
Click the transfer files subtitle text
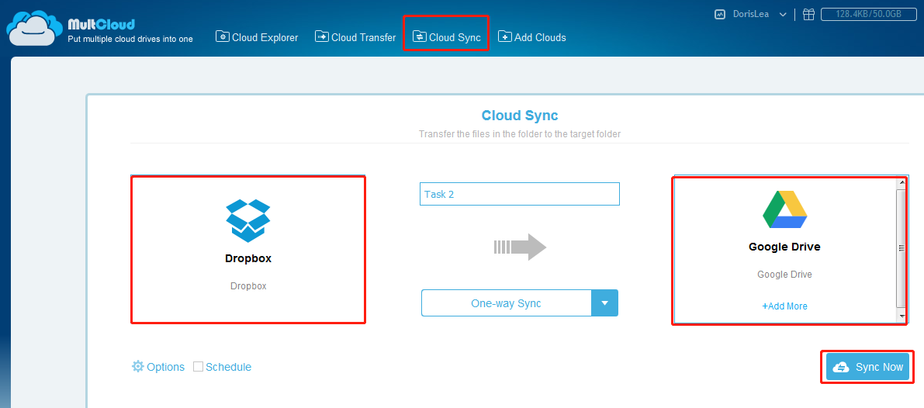(x=519, y=134)
